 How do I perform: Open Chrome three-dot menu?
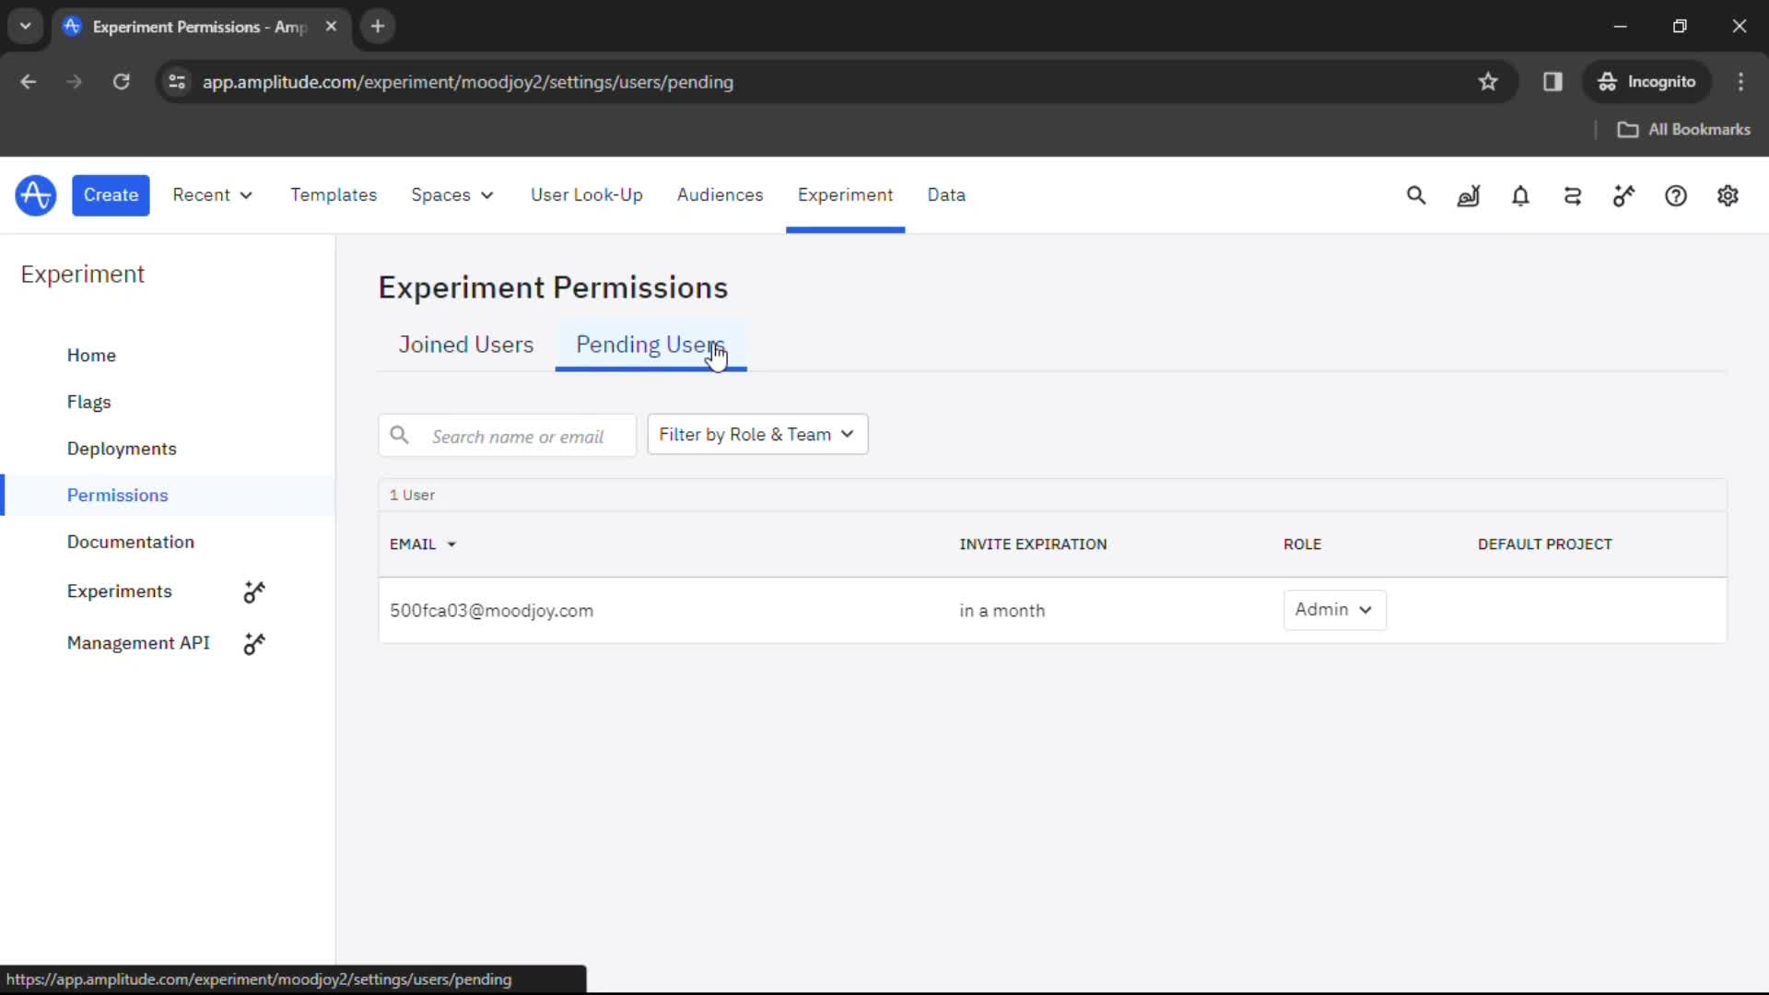[x=1740, y=82]
